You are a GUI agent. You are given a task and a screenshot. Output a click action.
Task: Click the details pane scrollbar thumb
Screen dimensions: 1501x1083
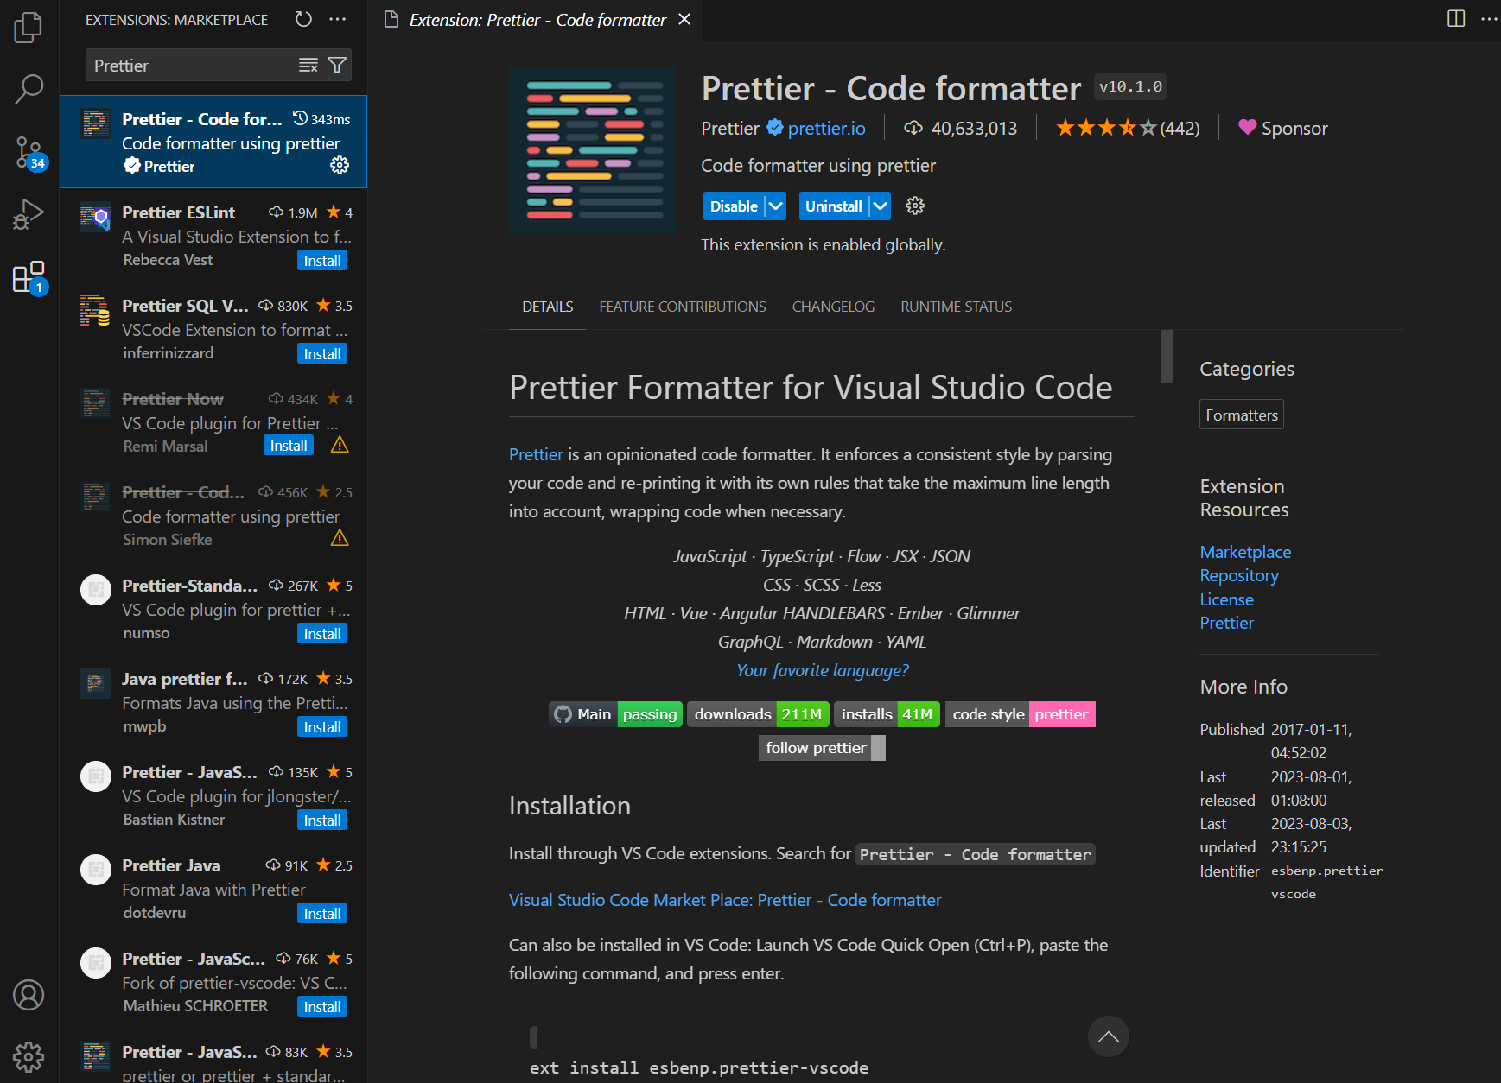(x=1167, y=357)
